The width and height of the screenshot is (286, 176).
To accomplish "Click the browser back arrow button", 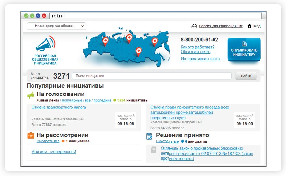I will [x=26, y=16].
